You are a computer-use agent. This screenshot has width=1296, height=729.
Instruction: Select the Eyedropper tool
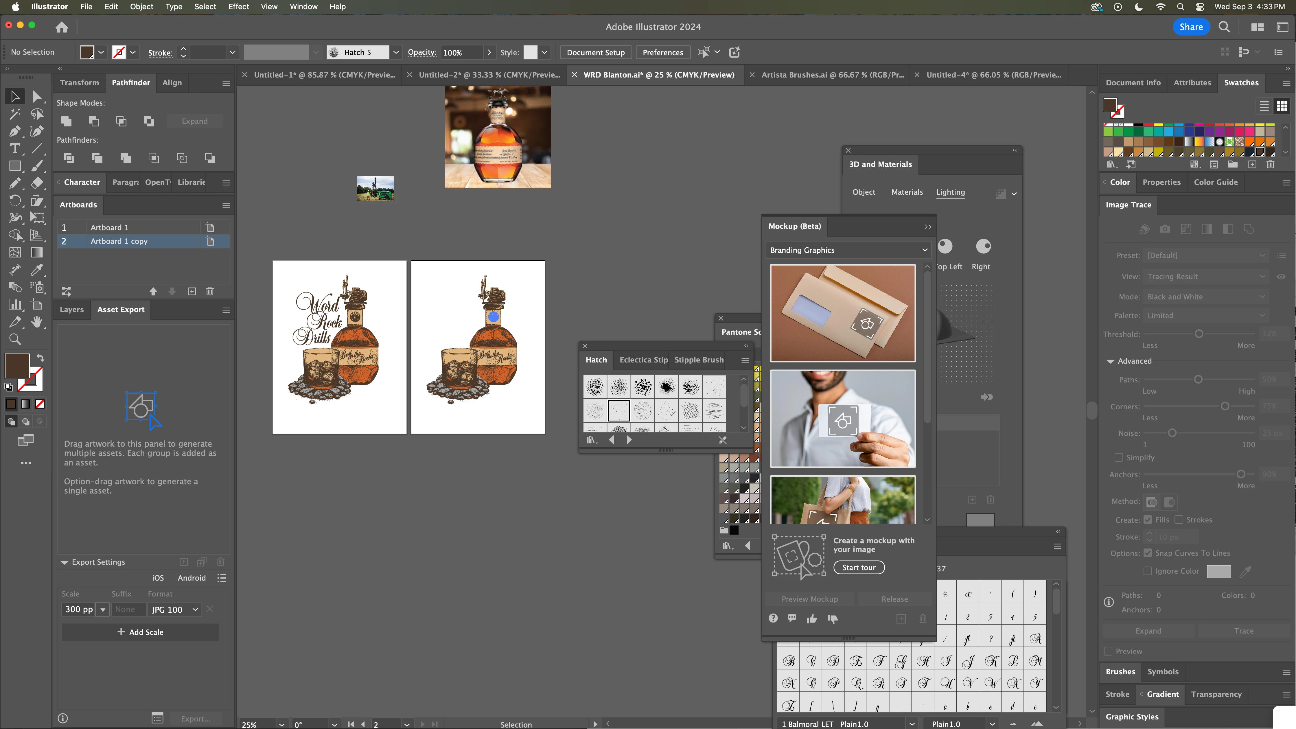pyautogui.click(x=37, y=270)
